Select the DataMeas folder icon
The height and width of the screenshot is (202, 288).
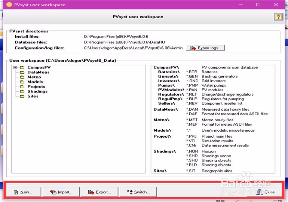pos(22,72)
